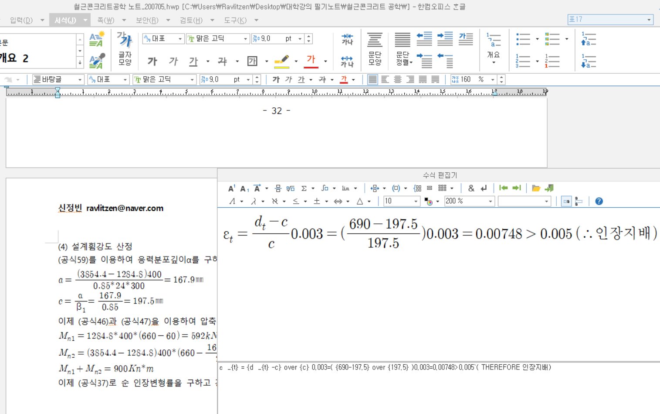This screenshot has width=660, height=414.
Task: Apply bold in the ribbon
Action: point(152,62)
